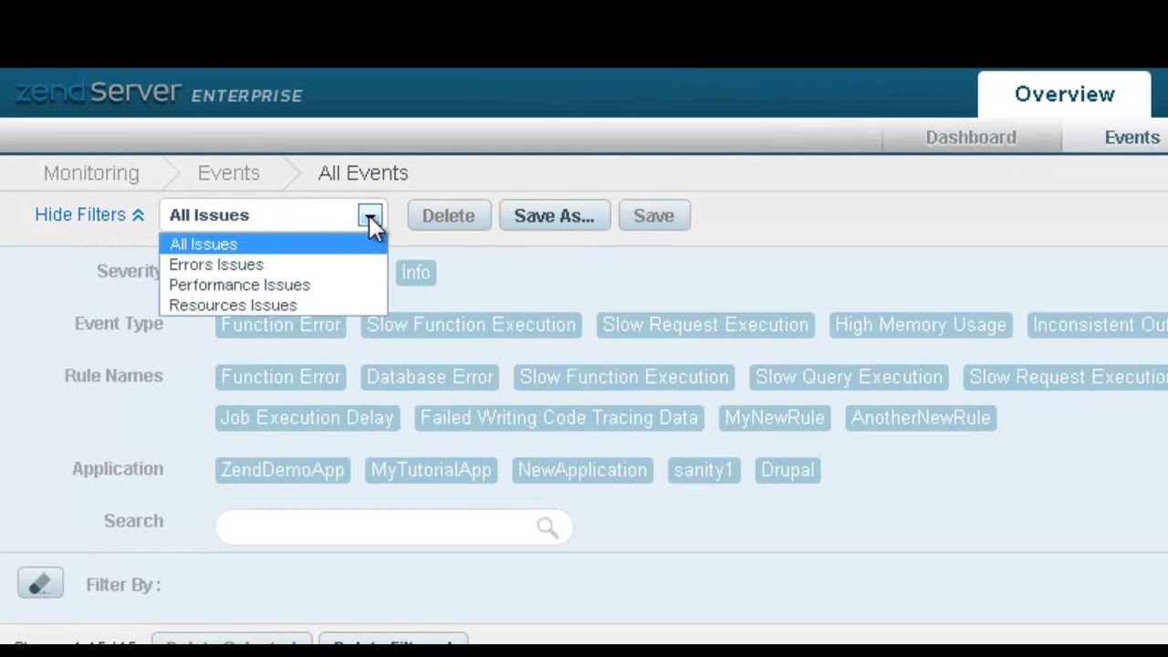Select All Issues in dropdown list

(274, 244)
